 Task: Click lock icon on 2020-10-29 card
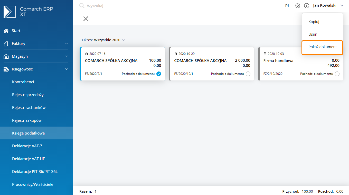176,54
